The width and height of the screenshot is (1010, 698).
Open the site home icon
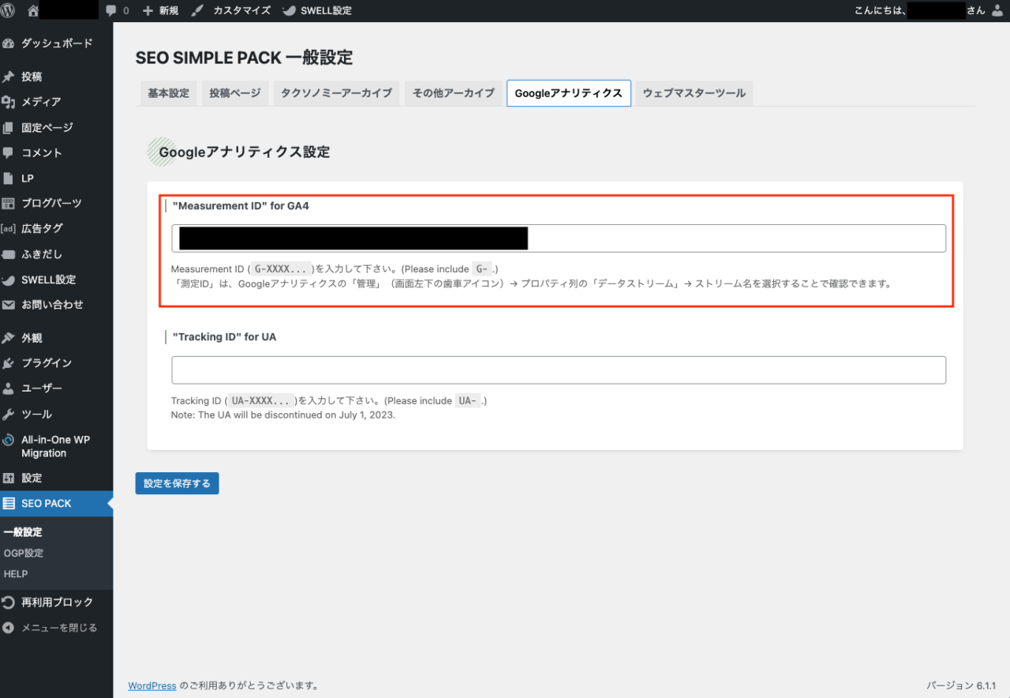point(33,10)
